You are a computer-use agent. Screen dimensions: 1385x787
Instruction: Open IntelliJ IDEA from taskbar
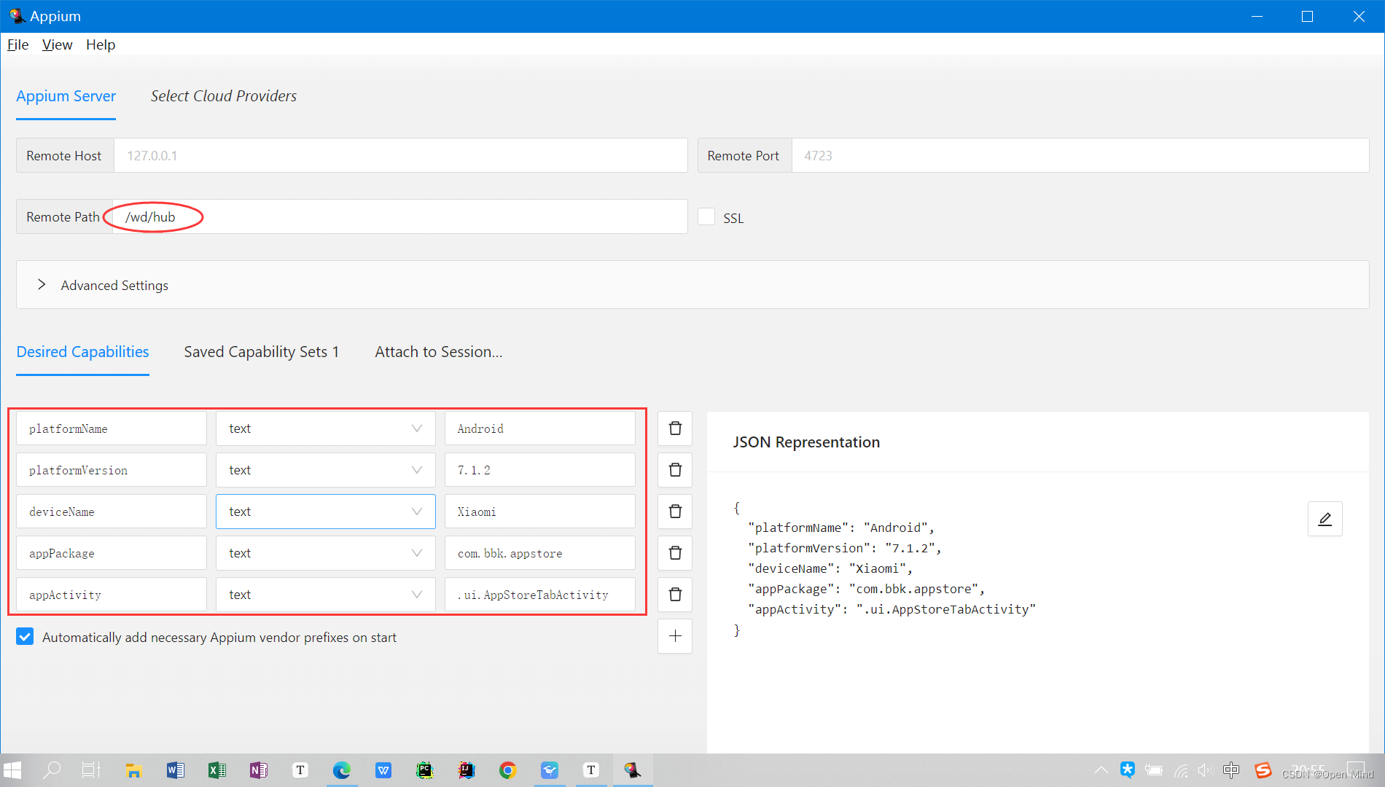467,770
